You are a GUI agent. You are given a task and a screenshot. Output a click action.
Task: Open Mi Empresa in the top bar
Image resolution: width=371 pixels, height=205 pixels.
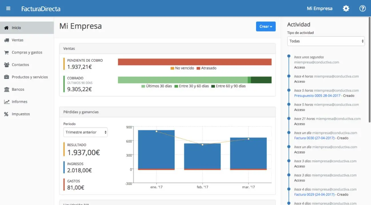pyautogui.click(x=319, y=9)
